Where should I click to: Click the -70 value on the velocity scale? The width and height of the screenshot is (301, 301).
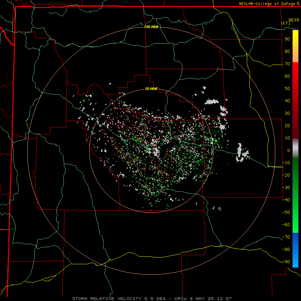tap(286, 237)
